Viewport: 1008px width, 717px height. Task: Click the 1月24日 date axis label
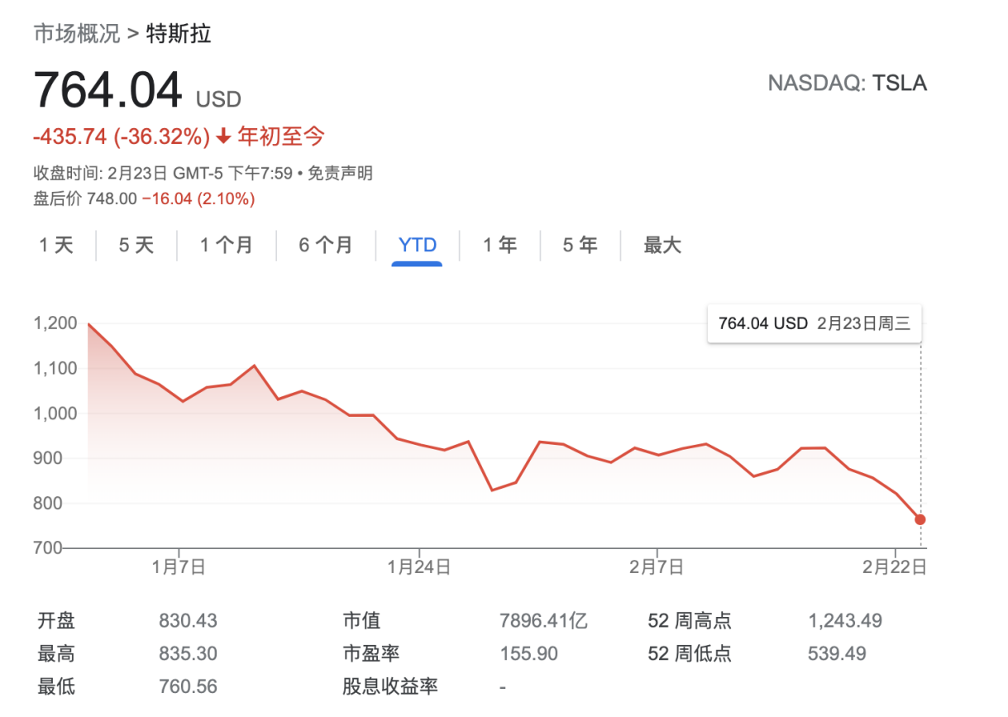point(419,567)
